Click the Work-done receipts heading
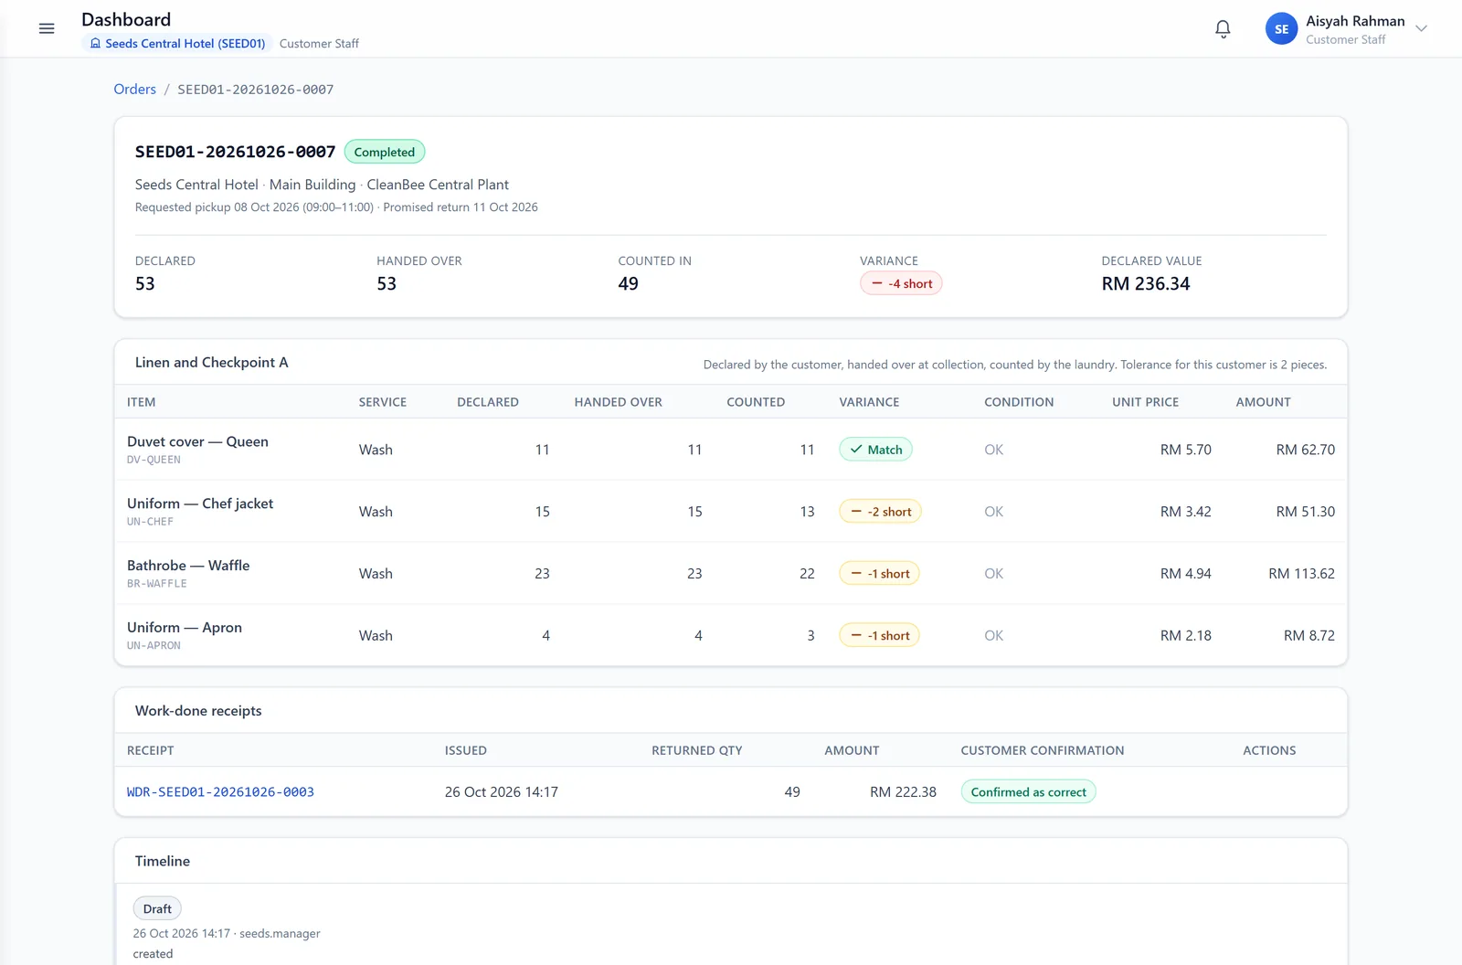The height and width of the screenshot is (965, 1462). pos(198,711)
